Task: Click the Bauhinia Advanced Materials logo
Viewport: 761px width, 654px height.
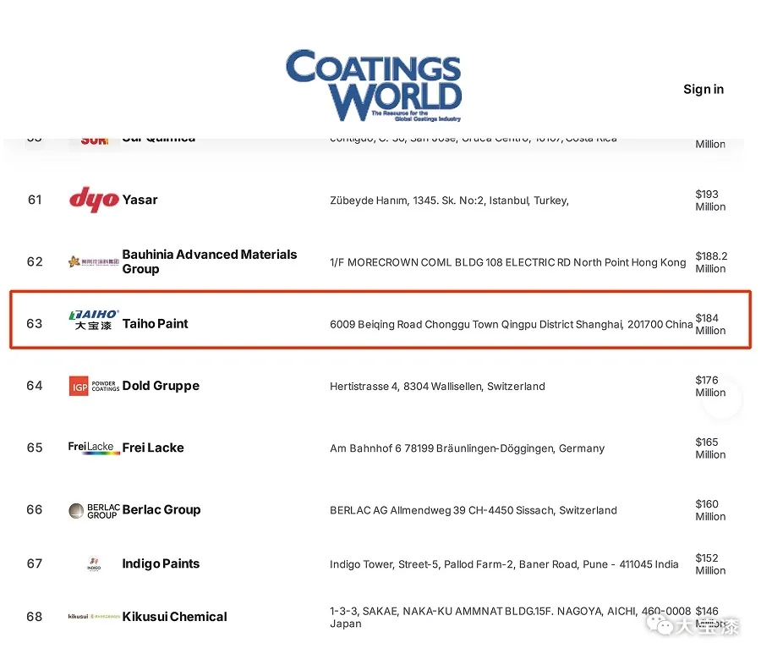Action: coord(93,261)
